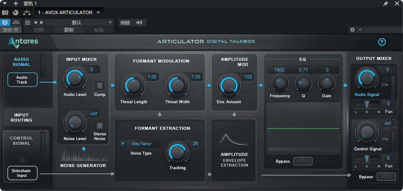Click the 对照 compare button
This screenshot has width=403, height=191.
click(x=39, y=30)
